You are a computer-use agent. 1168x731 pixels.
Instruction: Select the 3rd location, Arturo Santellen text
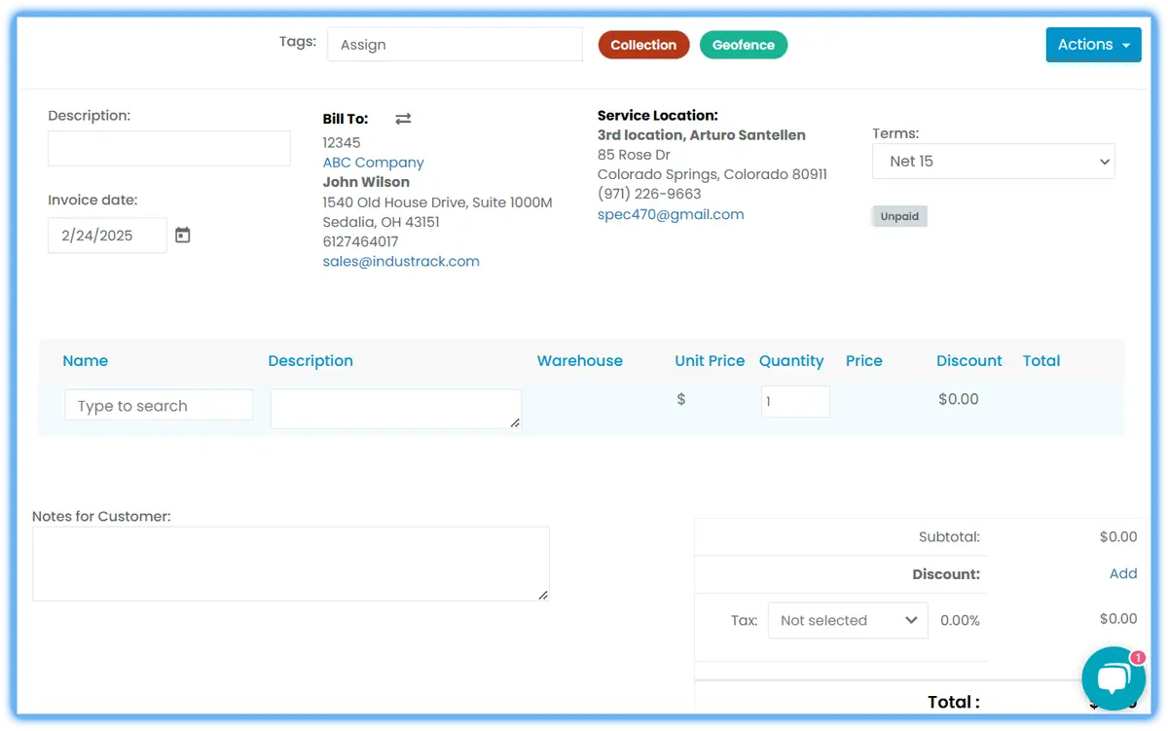coord(702,135)
